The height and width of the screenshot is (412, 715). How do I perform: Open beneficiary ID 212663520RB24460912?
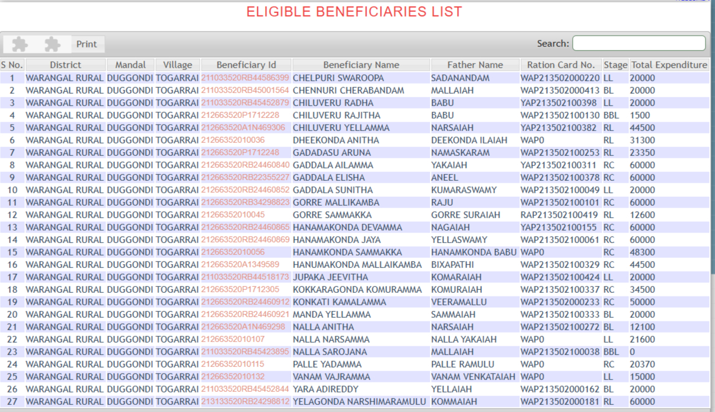click(245, 302)
